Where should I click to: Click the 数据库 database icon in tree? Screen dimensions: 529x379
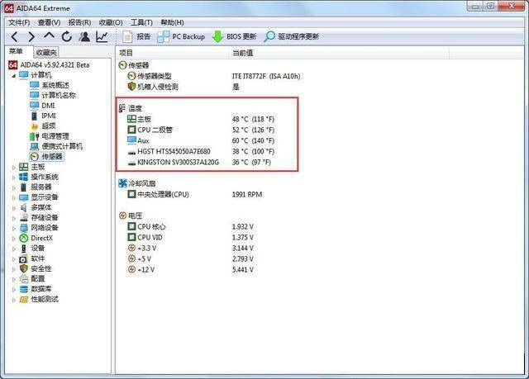point(24,289)
